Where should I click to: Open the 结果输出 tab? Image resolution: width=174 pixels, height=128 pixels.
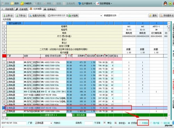(50, 9)
